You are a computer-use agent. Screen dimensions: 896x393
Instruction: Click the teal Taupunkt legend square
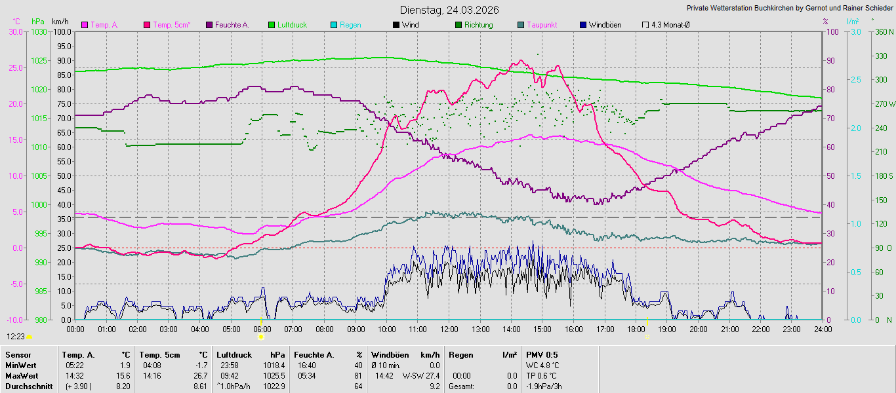pyautogui.click(x=521, y=25)
